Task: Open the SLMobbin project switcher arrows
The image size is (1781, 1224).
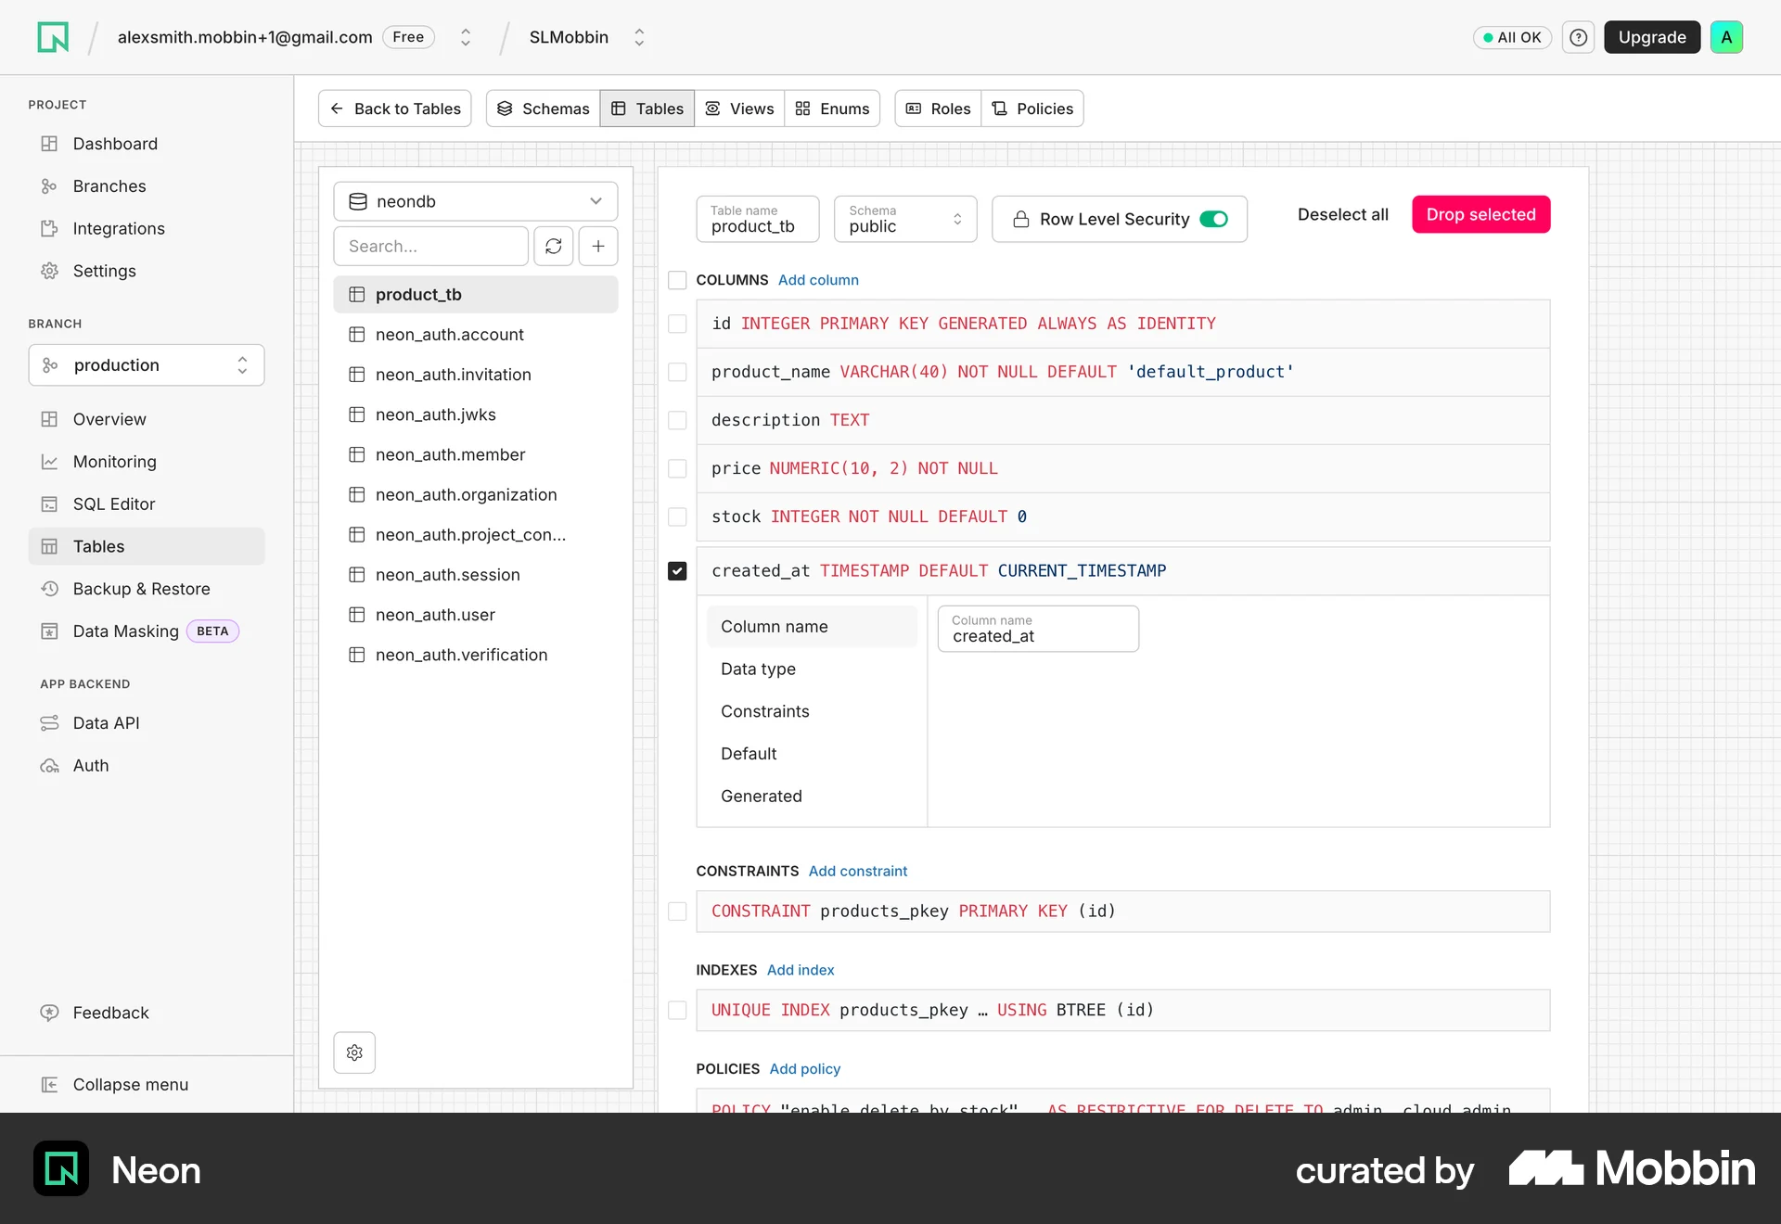Action: [639, 37]
